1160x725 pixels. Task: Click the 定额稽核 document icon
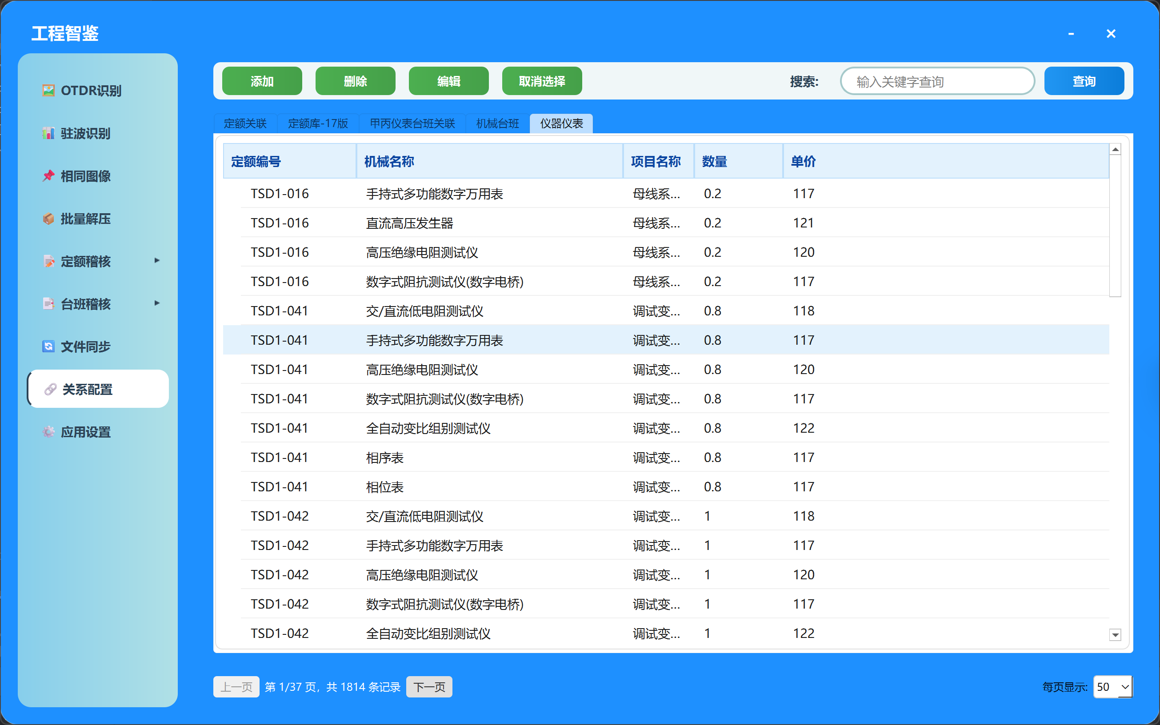[48, 261]
